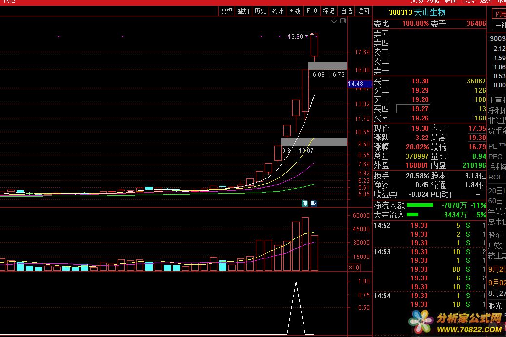
Task: Click the boxed 最高 value 19.30
Action: pyautogui.click(x=477, y=138)
